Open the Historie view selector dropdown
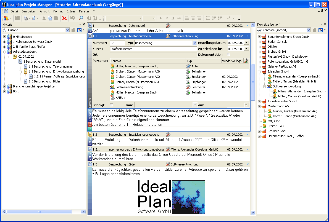329x222 pixels. coord(67,30)
